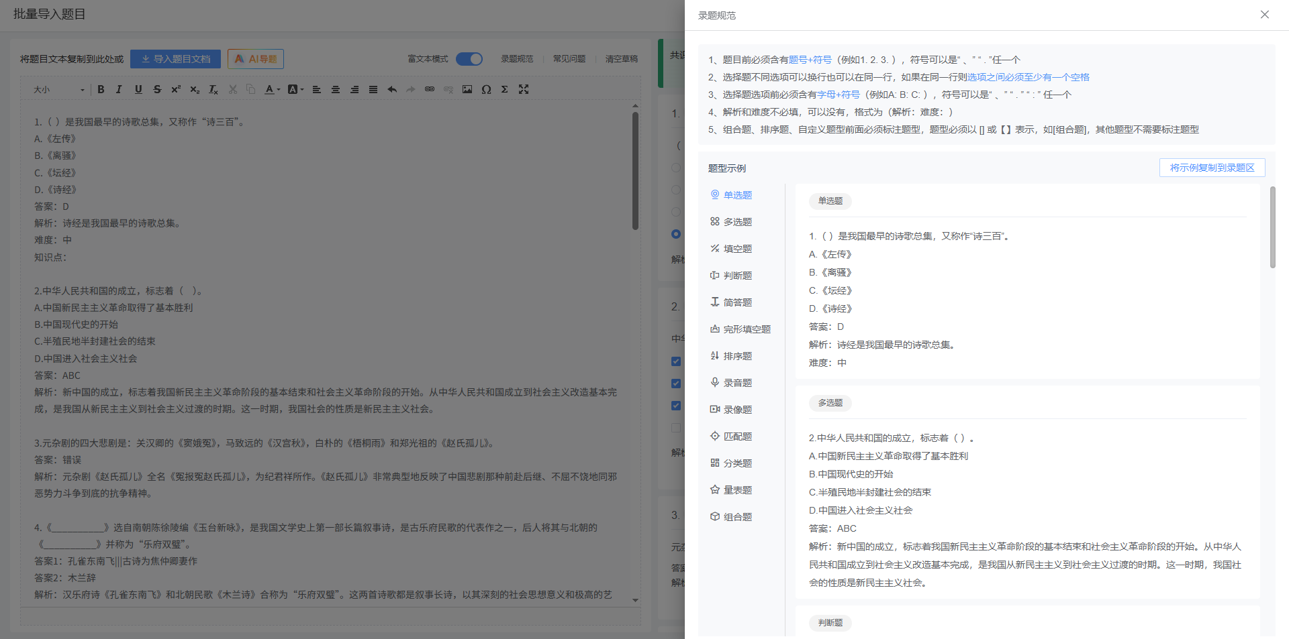Toggle the 富文本模式 switch
Viewport: 1289px width, 639px height.
coord(469,59)
